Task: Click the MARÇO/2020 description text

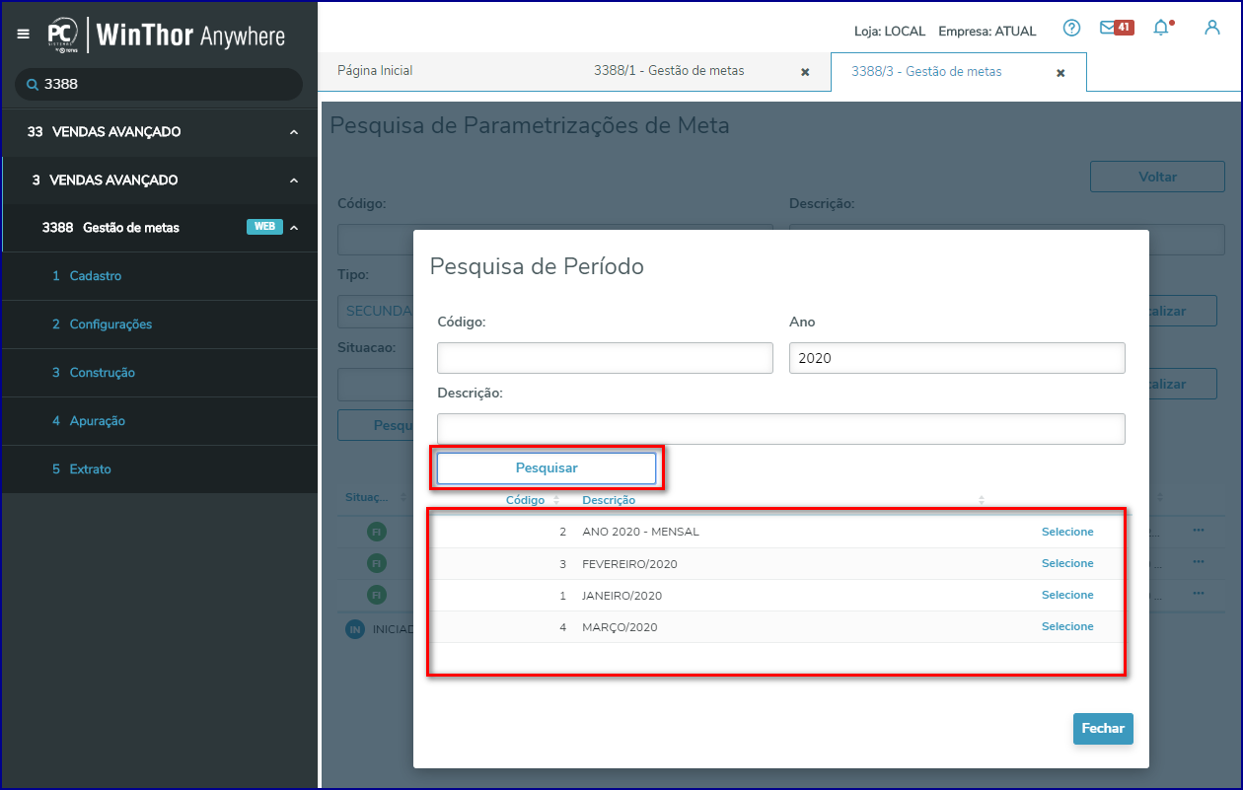Action: pyautogui.click(x=620, y=627)
